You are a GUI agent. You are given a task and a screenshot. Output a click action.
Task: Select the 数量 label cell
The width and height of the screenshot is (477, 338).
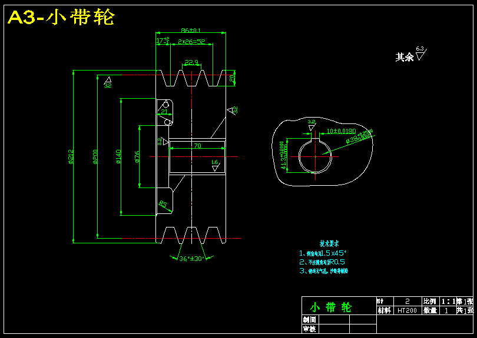tap(430, 310)
